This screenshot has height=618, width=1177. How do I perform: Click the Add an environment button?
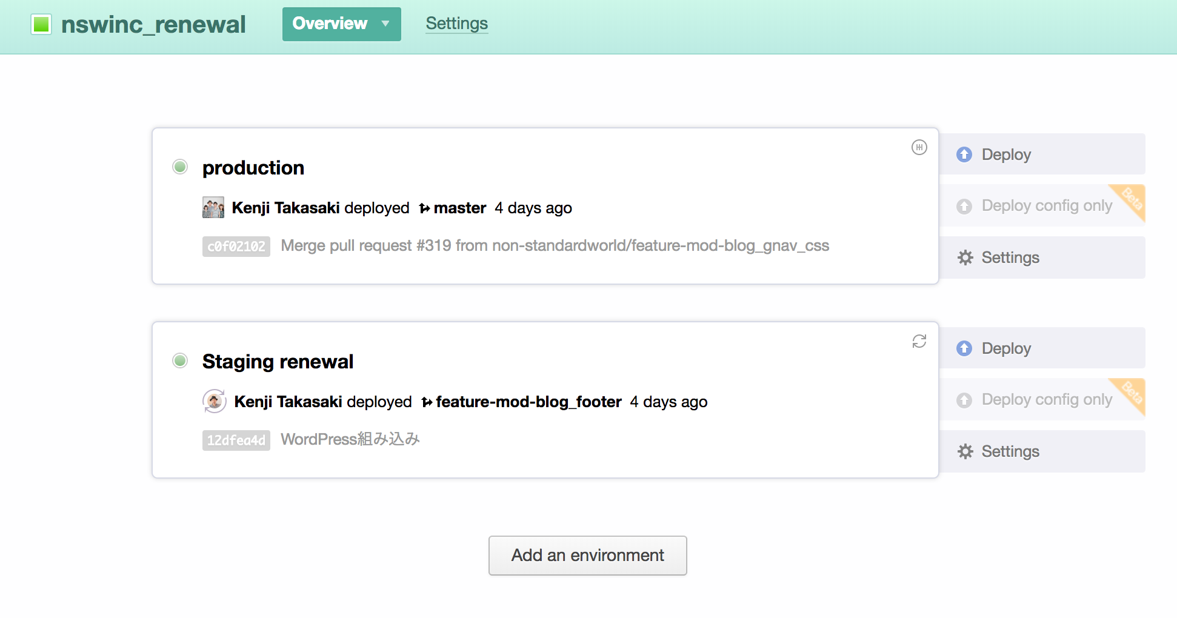[x=587, y=555]
